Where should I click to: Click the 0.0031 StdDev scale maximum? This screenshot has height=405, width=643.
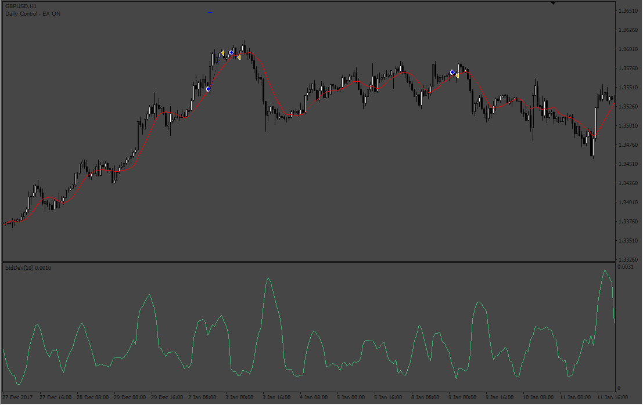(x=626, y=267)
